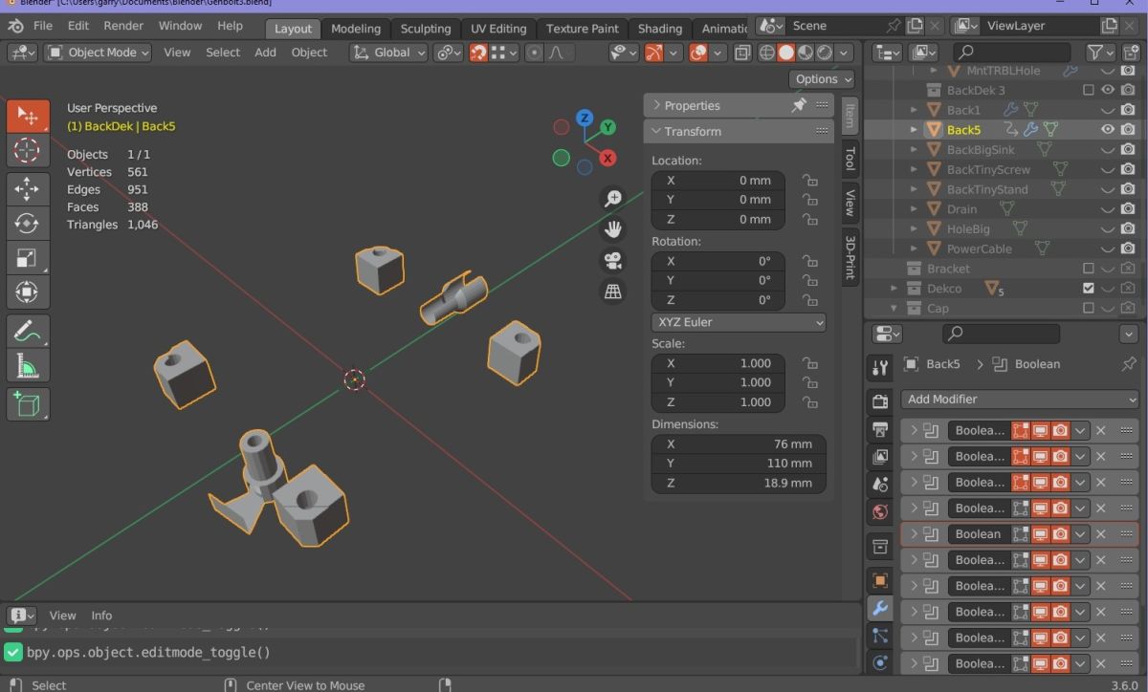Toggle the Location X lock icon
The image size is (1148, 692).
(809, 180)
